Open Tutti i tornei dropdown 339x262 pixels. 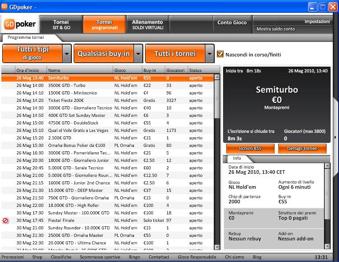click(179, 53)
